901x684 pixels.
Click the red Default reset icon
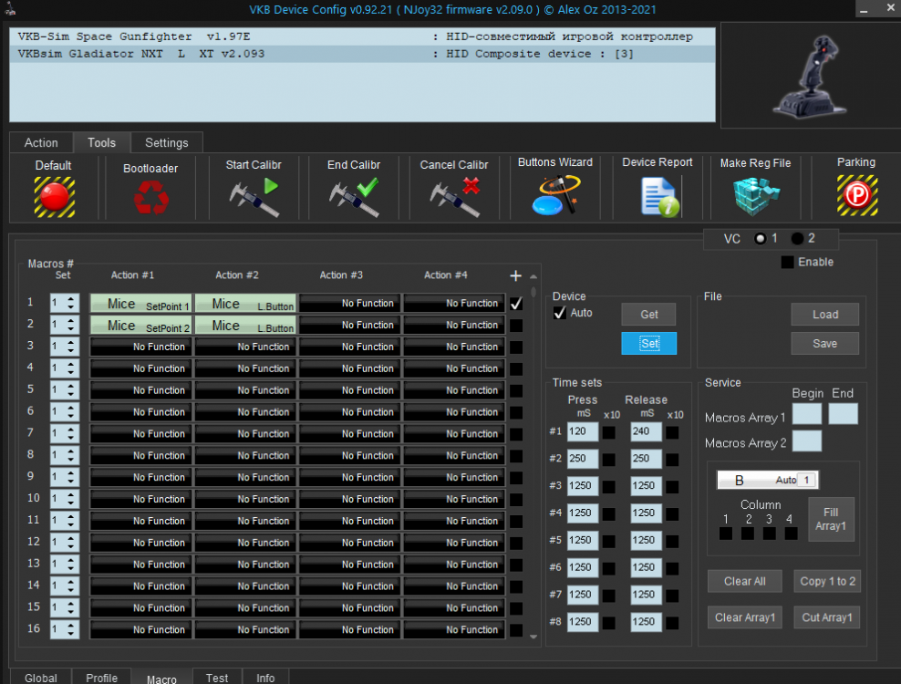[54, 196]
